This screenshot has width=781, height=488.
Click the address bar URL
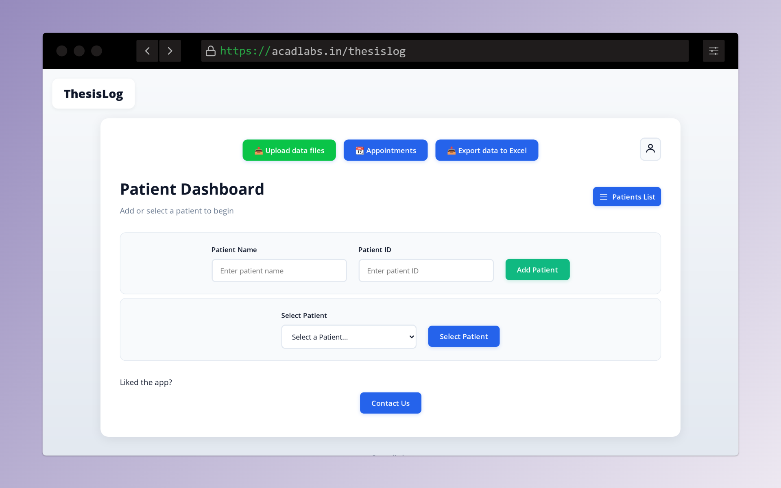pos(312,51)
